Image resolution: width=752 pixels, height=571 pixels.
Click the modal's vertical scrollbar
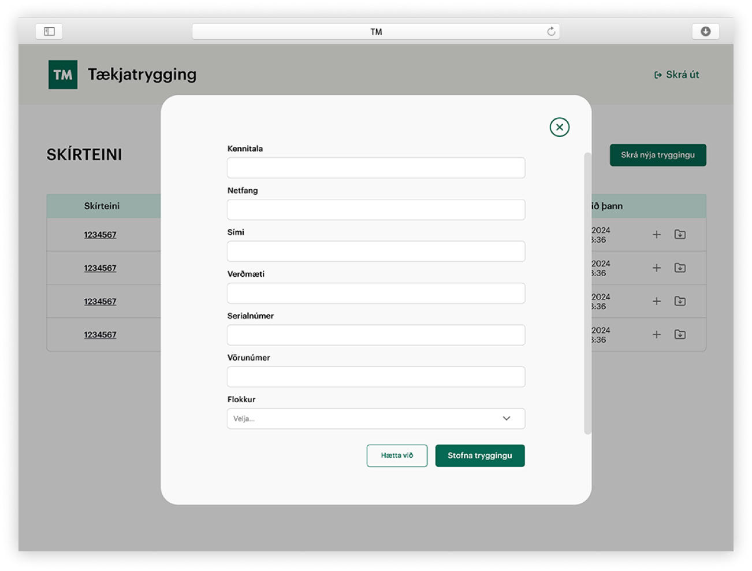587,293
